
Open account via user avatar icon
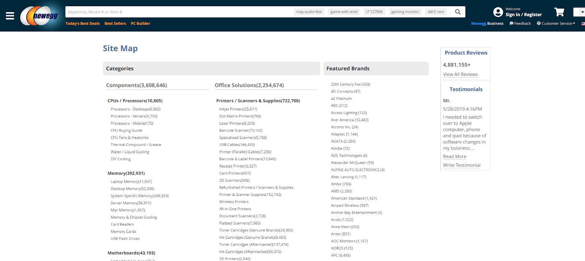point(498,12)
